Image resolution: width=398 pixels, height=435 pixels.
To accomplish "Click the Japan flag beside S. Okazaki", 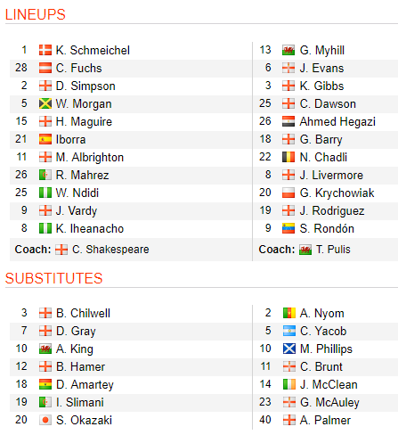I will click(45, 420).
